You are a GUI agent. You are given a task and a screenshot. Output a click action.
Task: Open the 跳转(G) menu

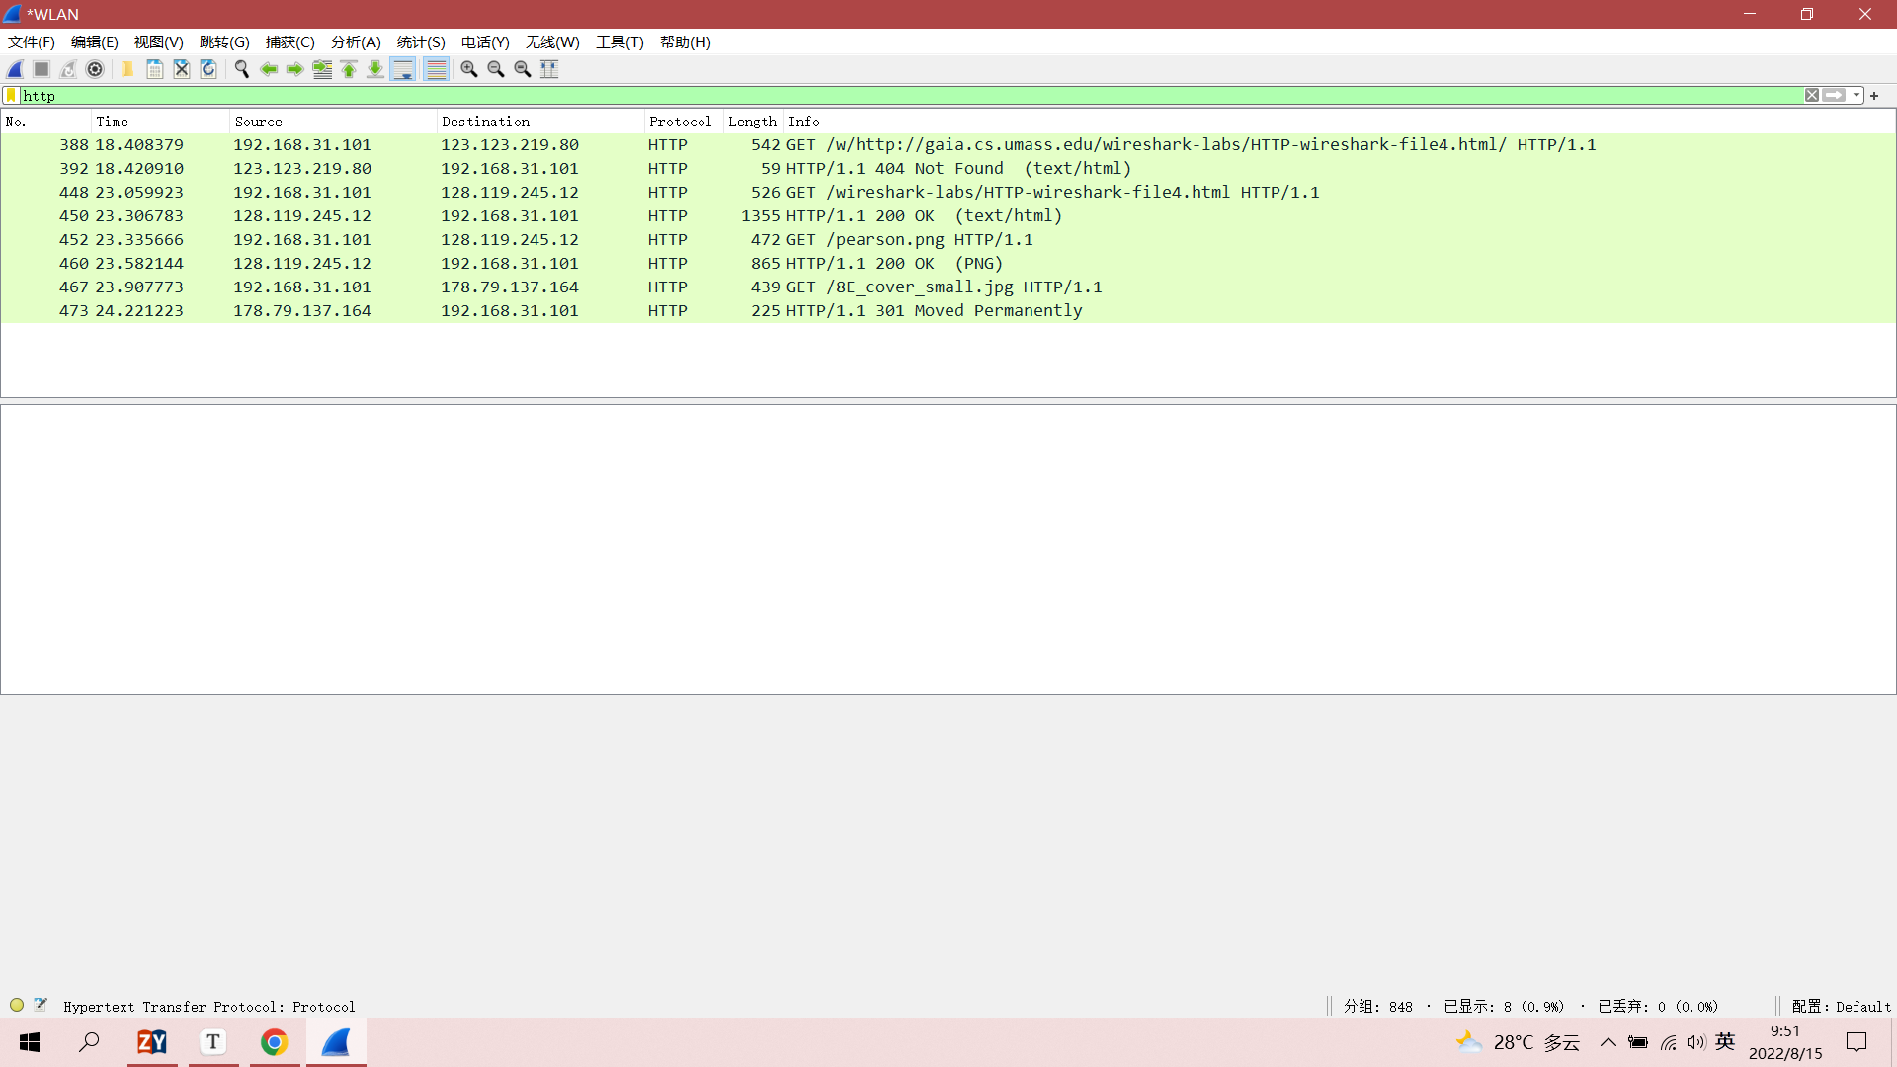tap(224, 42)
